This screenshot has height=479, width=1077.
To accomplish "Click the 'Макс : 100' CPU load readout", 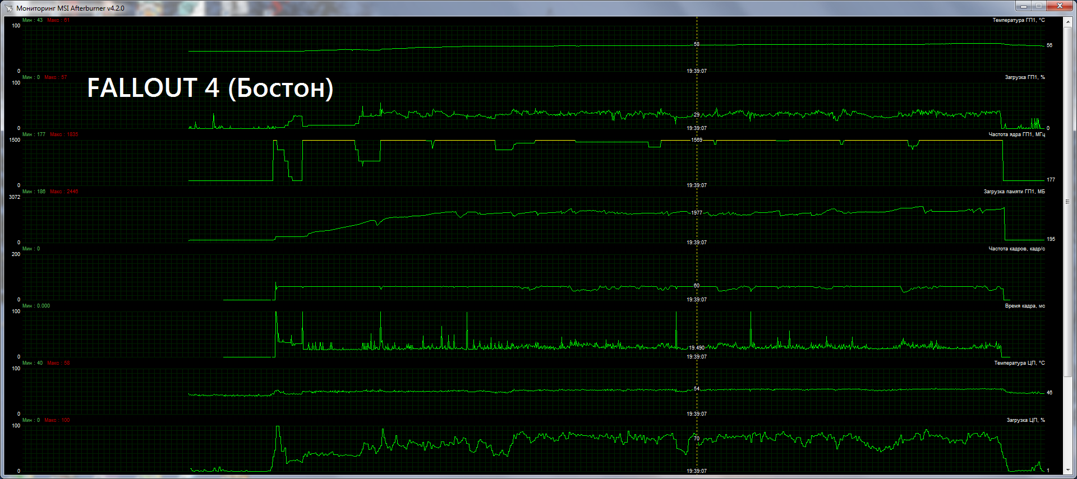I will coord(57,420).
